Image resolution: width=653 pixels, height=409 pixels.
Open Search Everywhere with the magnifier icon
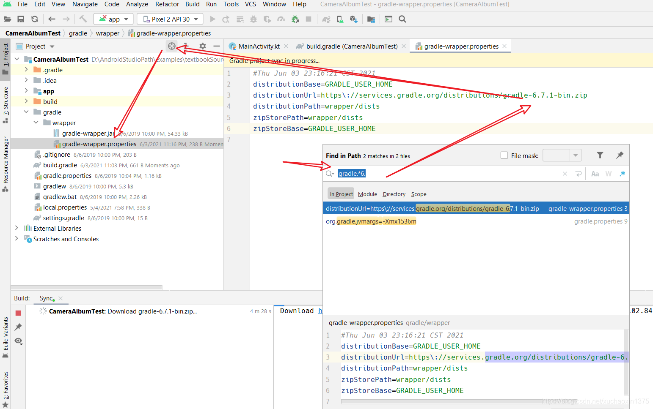[402, 19]
